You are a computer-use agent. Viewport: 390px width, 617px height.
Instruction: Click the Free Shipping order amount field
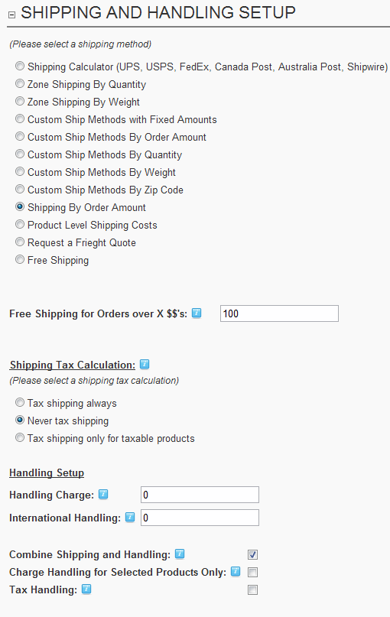279,313
